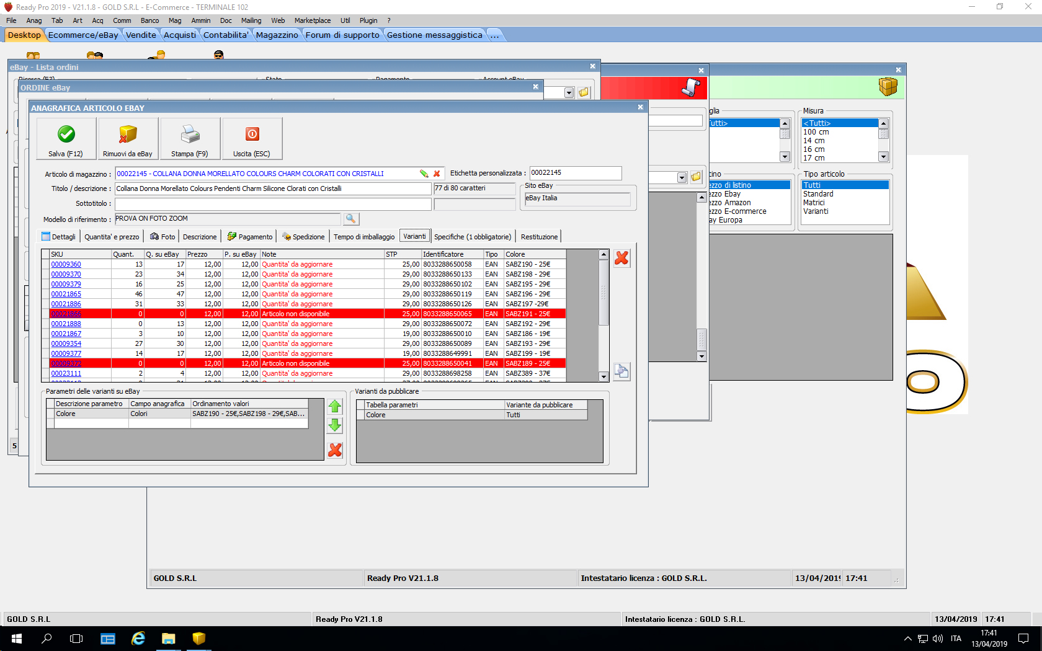Click the Identificatore column header
The width and height of the screenshot is (1042, 651).
click(x=452, y=254)
